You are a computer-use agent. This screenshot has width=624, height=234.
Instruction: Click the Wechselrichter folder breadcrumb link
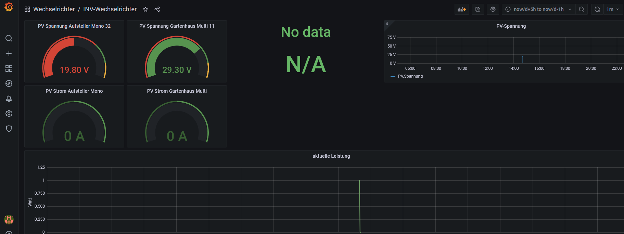click(54, 9)
